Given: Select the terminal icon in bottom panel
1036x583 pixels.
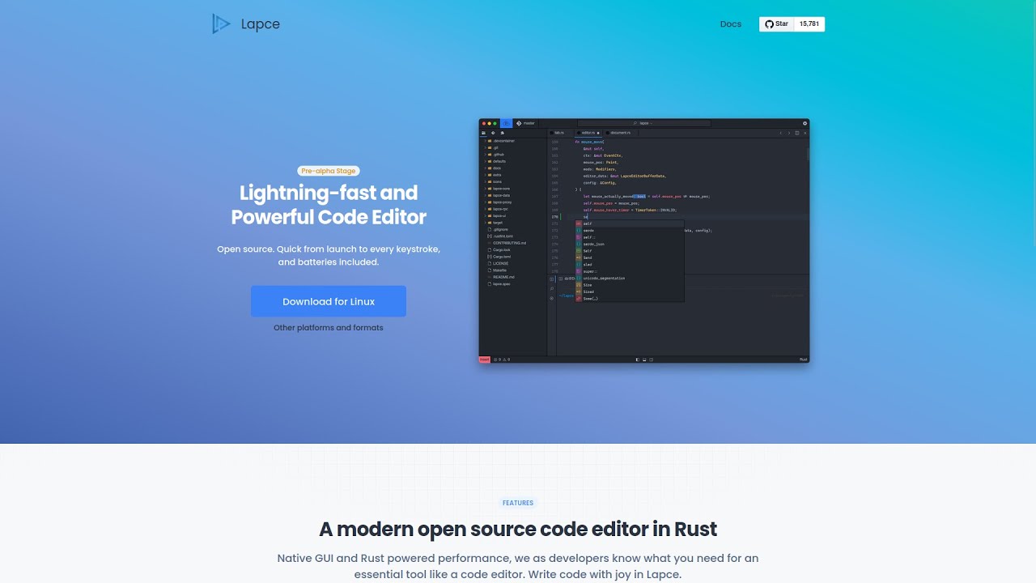Looking at the screenshot, I should tap(552, 279).
